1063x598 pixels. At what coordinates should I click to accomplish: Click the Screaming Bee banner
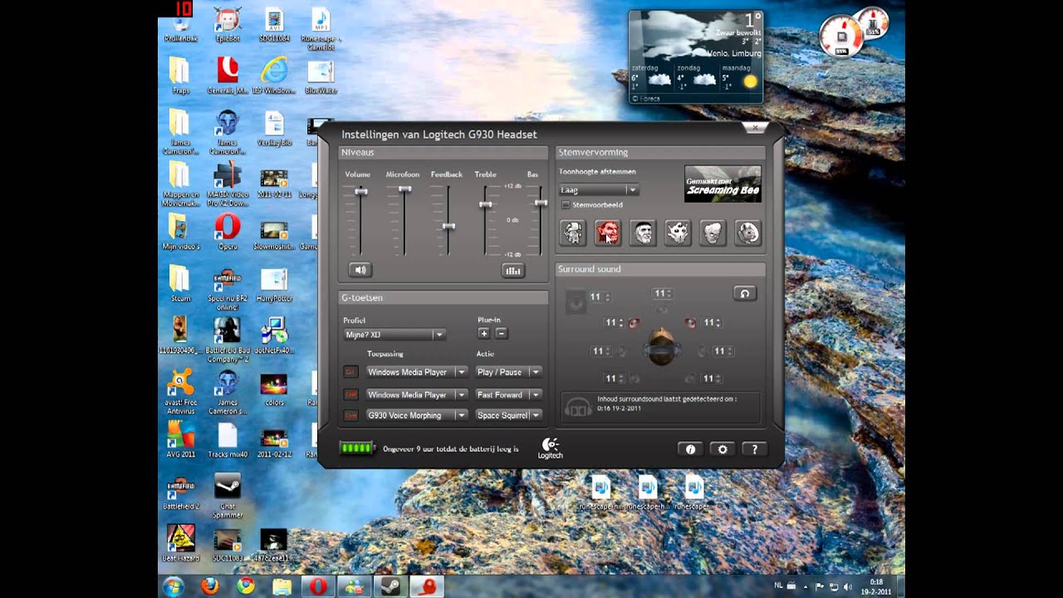pos(723,184)
